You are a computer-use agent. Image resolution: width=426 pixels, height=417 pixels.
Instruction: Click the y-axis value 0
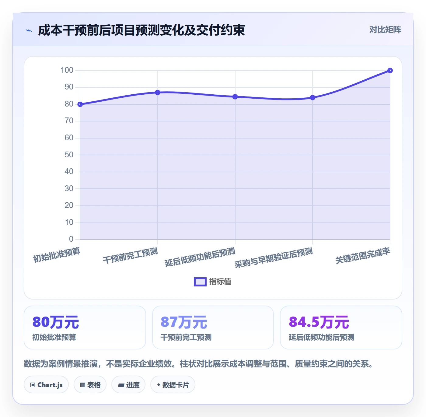point(71,239)
